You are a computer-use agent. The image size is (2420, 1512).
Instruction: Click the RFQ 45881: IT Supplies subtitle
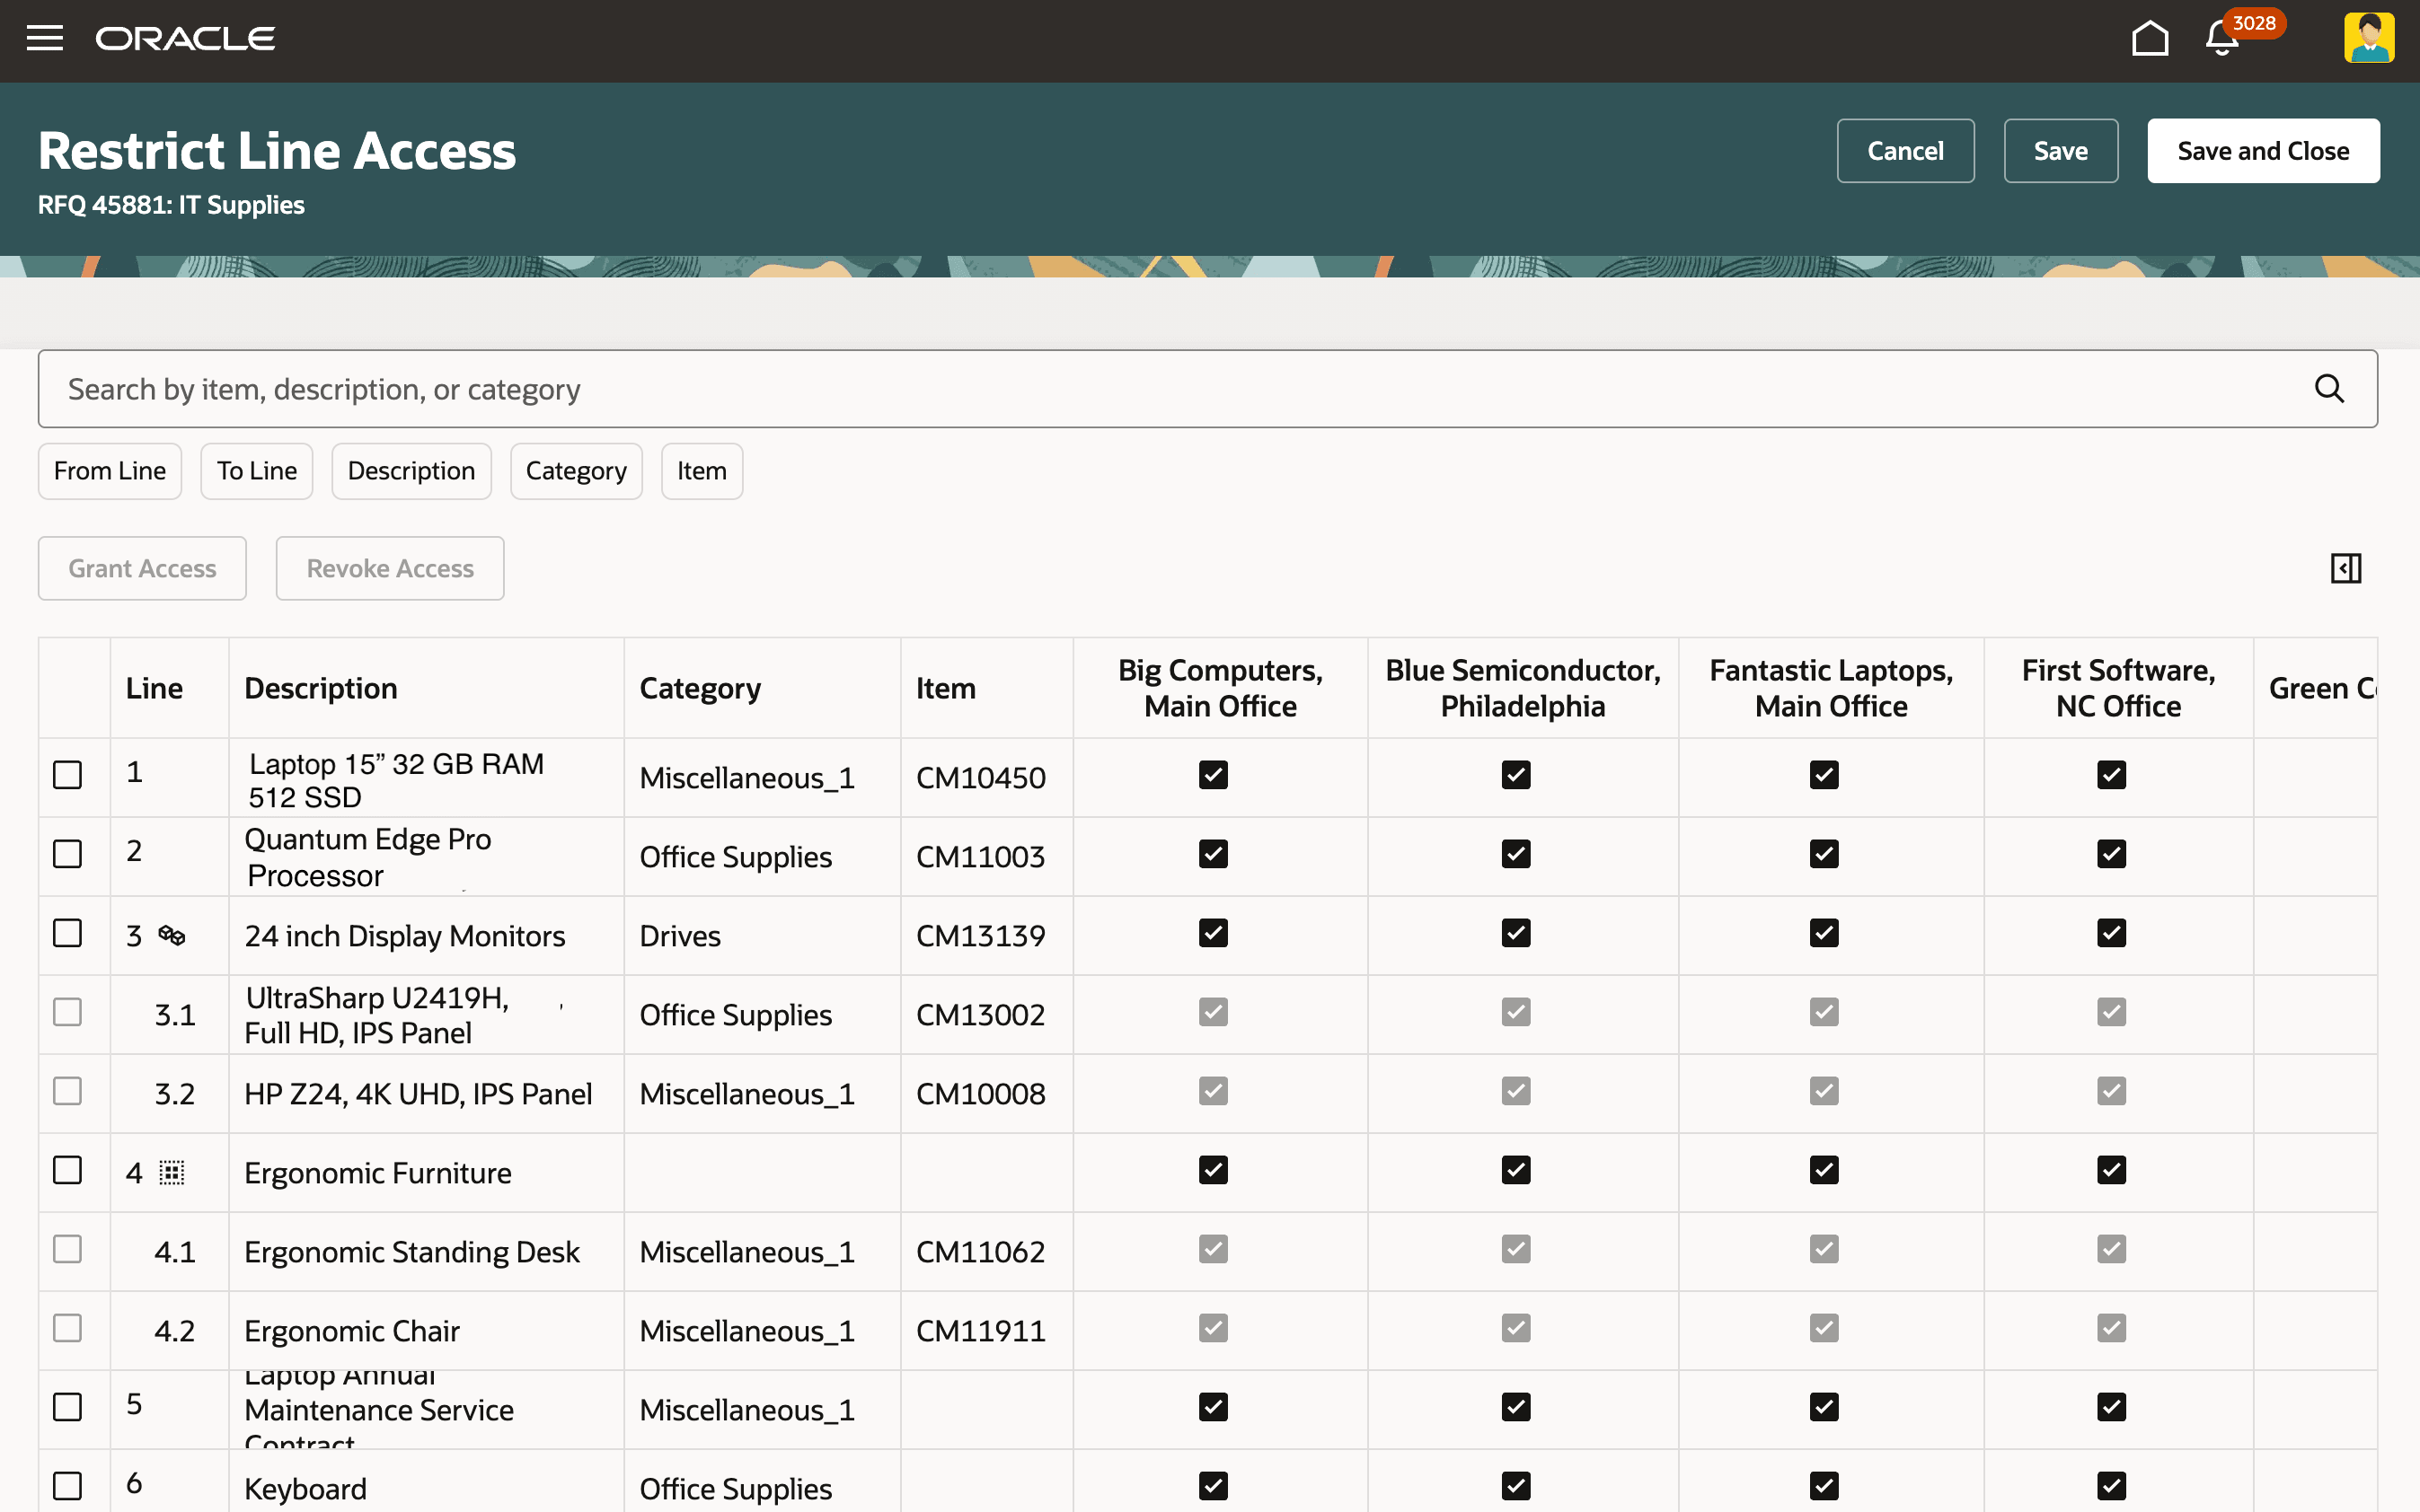pyautogui.click(x=171, y=205)
